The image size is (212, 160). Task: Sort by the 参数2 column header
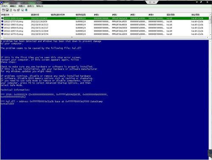click(120, 15)
